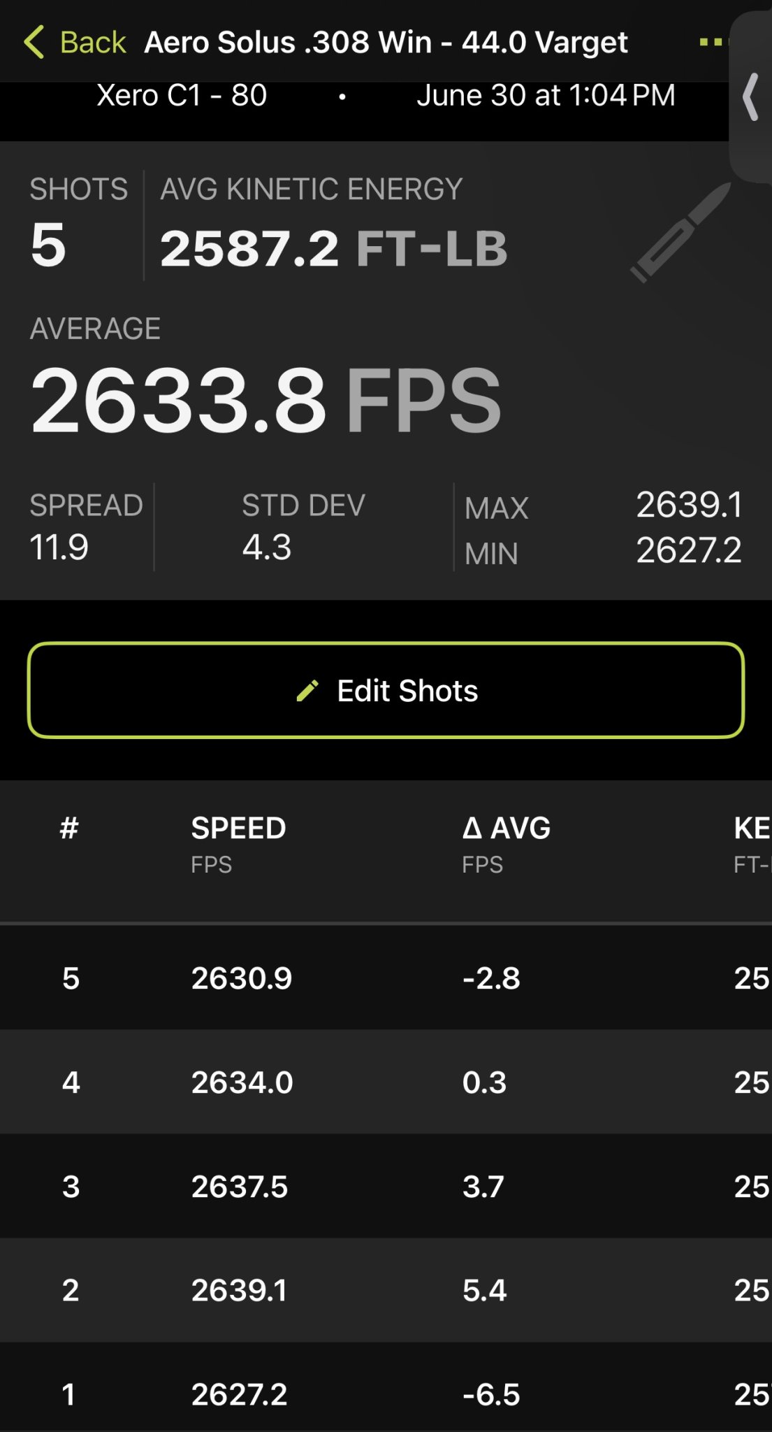Tap the average 2633.8 FPS value

point(265,400)
